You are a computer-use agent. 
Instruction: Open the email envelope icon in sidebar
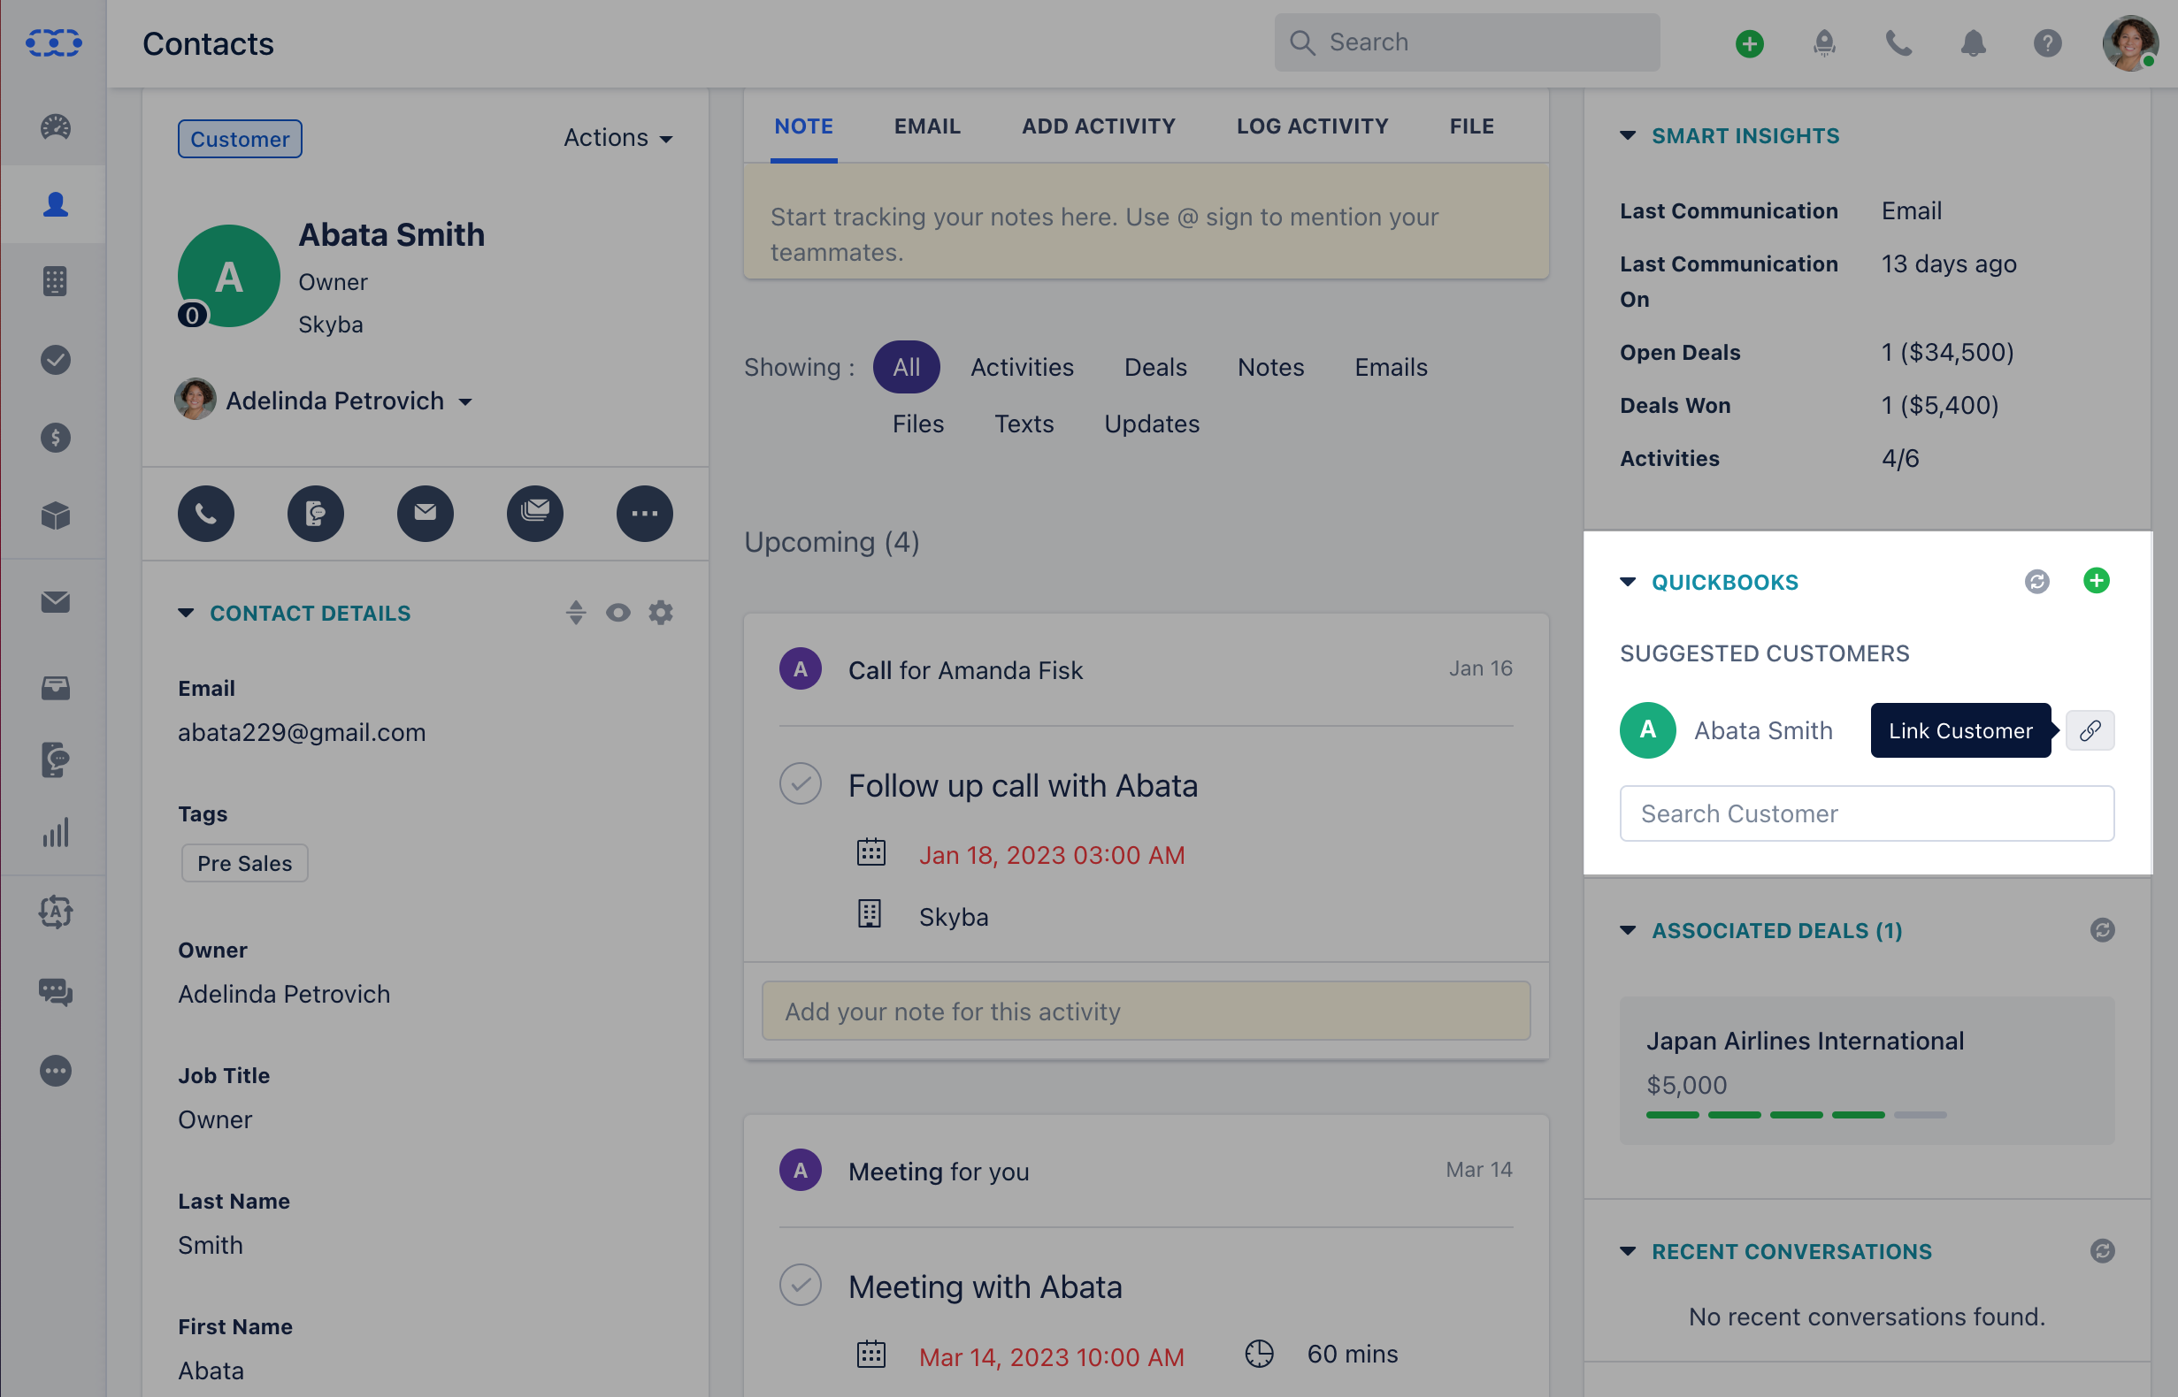click(x=56, y=601)
